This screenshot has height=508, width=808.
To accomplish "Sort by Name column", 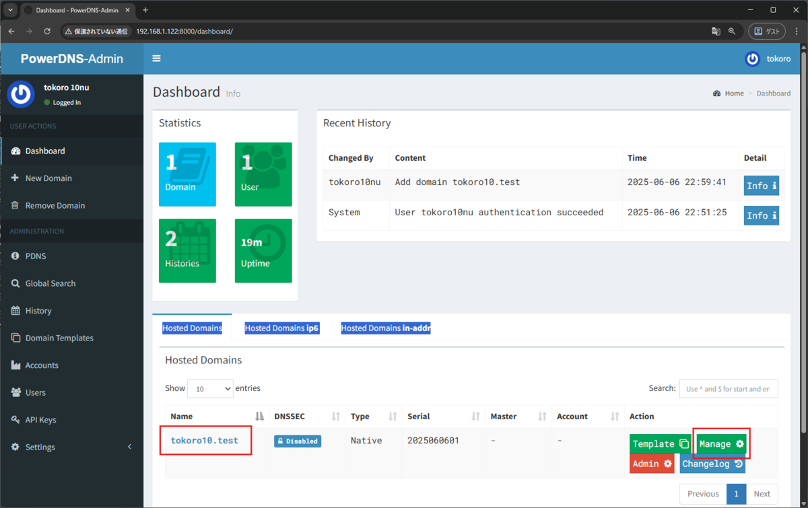I will [217, 416].
